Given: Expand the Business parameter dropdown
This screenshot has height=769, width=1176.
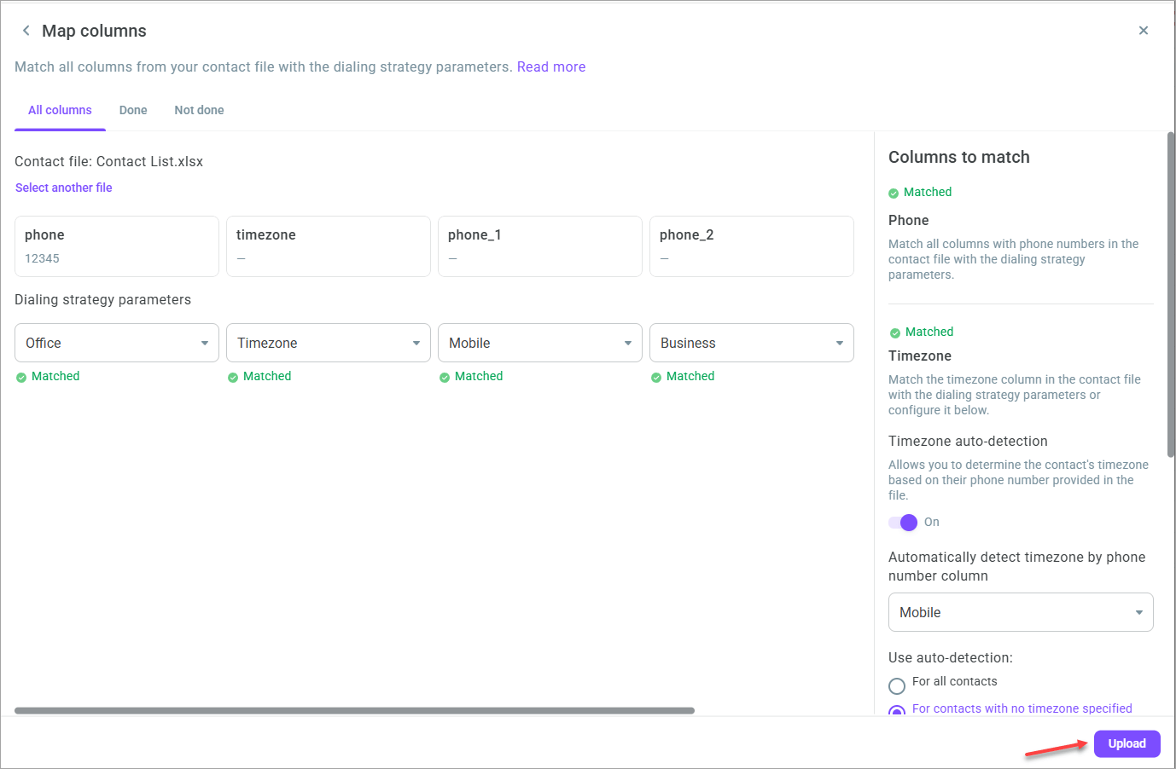Looking at the screenshot, I should click(x=752, y=343).
